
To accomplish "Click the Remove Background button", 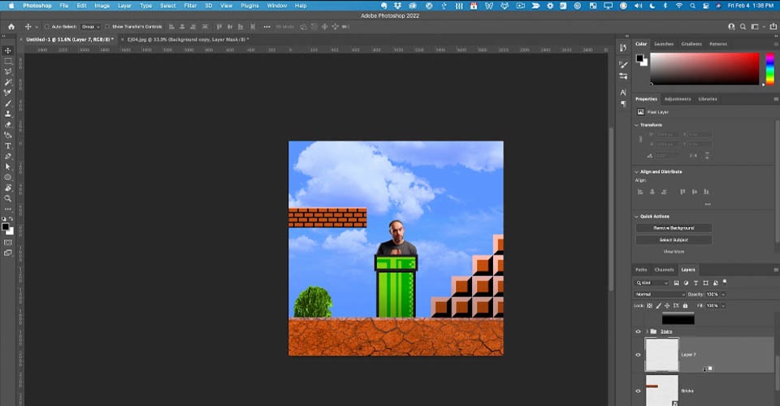I will click(674, 228).
